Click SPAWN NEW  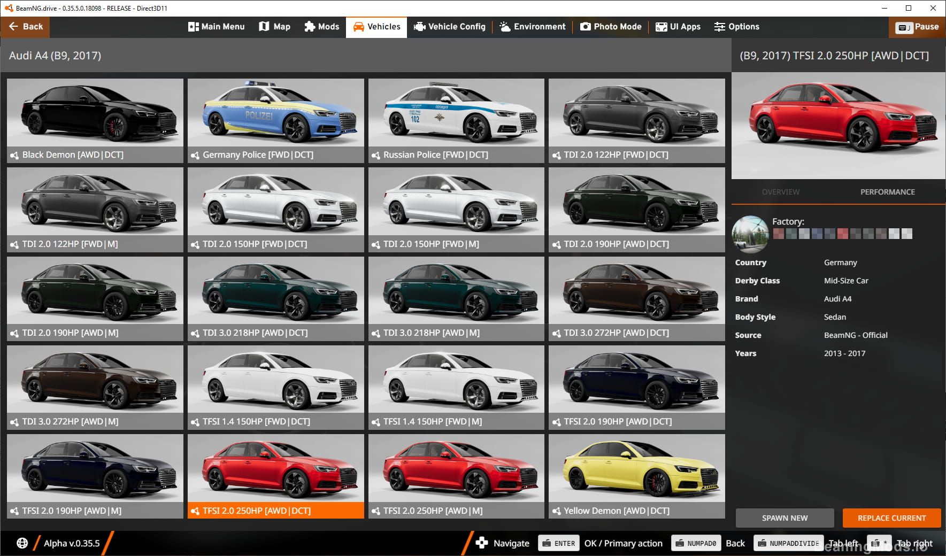click(785, 518)
